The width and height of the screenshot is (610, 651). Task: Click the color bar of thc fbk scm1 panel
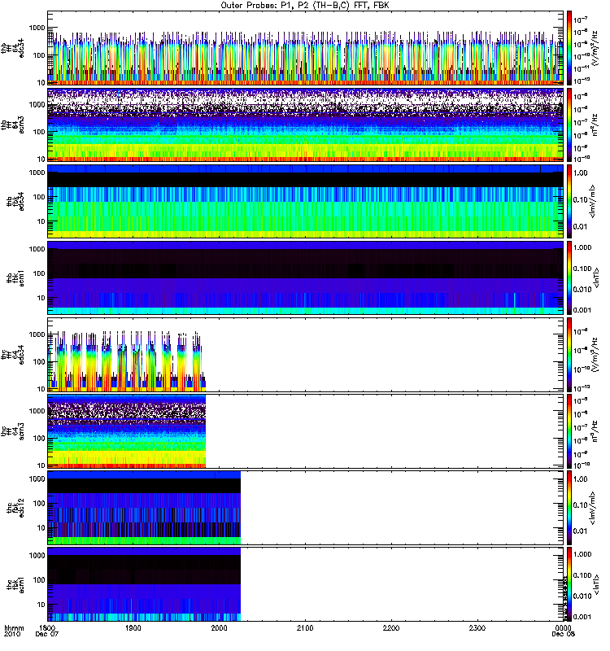[x=569, y=584]
